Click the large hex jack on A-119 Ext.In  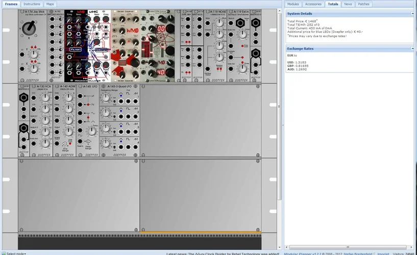tap(240, 23)
